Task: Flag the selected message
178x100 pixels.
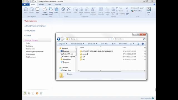Action: (x=119, y=8)
